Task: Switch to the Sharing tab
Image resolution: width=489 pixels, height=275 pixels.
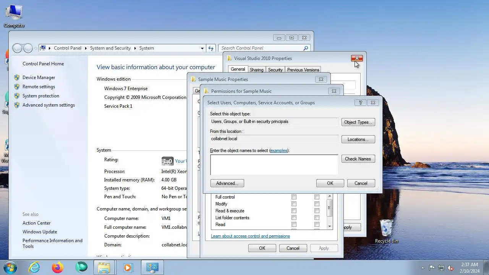Action: click(x=256, y=70)
